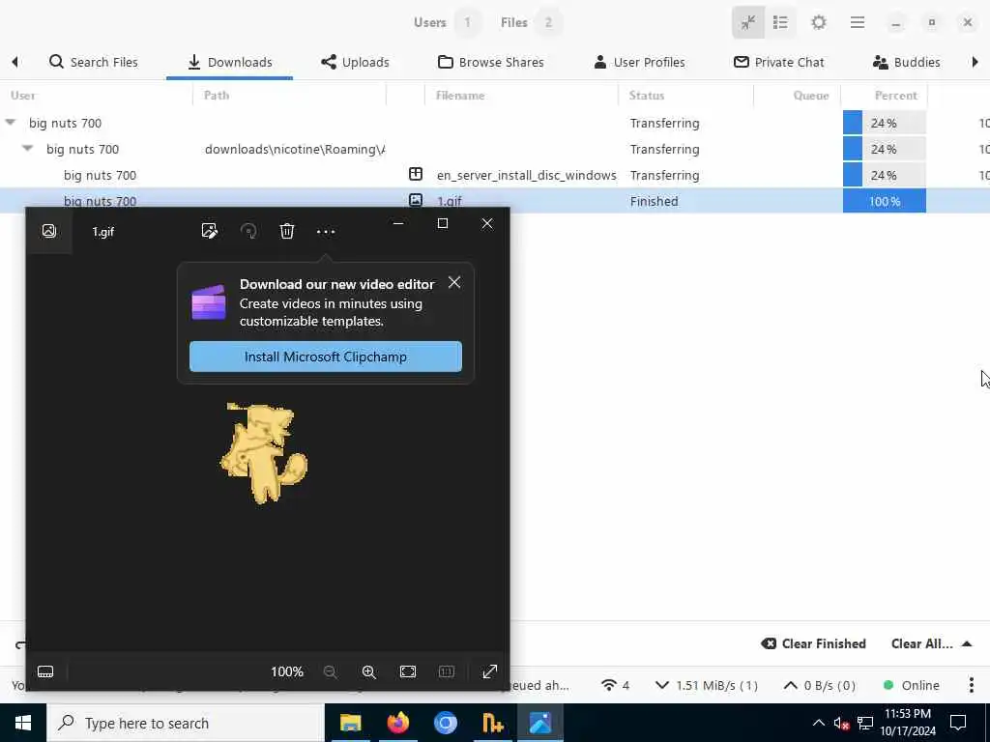
Task: Click the zoom out magnifier in Photos
Action: (x=331, y=672)
